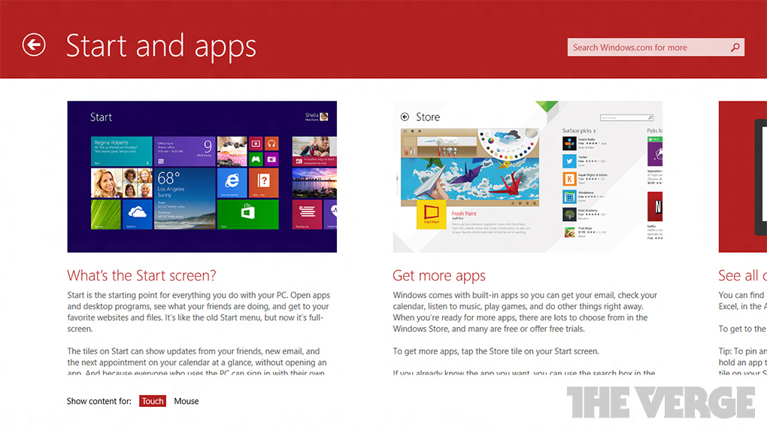The image size is (767, 431).
Task: Click paragraph beginning The tiles on Start
Action: (198, 362)
